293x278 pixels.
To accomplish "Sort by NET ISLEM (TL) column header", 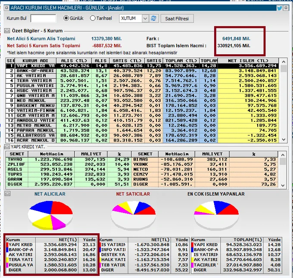I will click(x=248, y=61).
